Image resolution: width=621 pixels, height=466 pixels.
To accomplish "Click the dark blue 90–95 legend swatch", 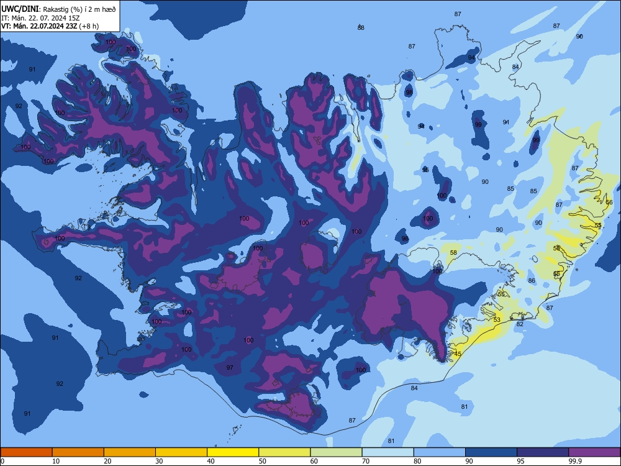I will click(491, 452).
